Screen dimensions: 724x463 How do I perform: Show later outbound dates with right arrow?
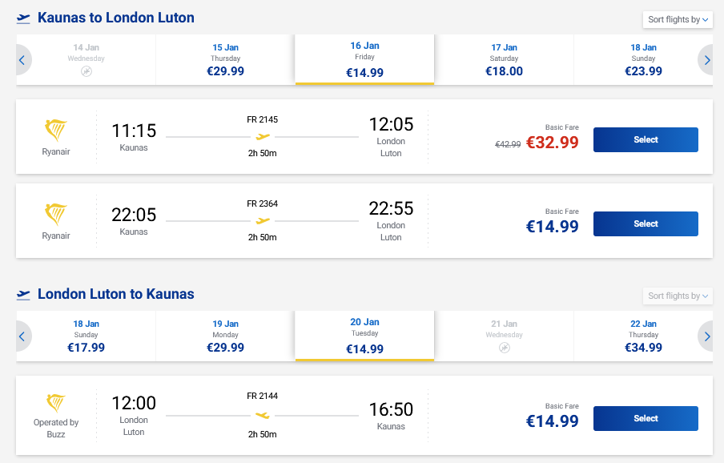[706, 60]
